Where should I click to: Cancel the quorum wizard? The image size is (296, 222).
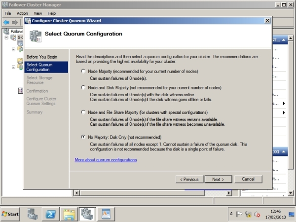coord(248,179)
